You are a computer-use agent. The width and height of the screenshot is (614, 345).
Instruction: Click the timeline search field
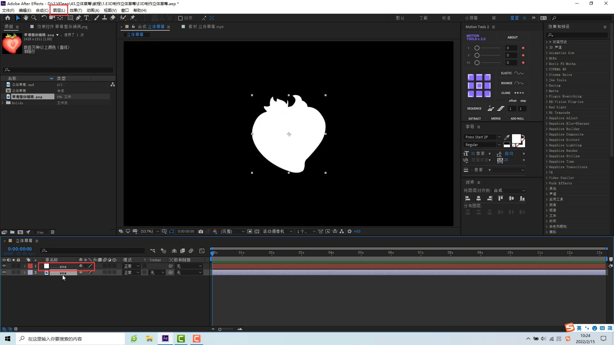coord(93,251)
